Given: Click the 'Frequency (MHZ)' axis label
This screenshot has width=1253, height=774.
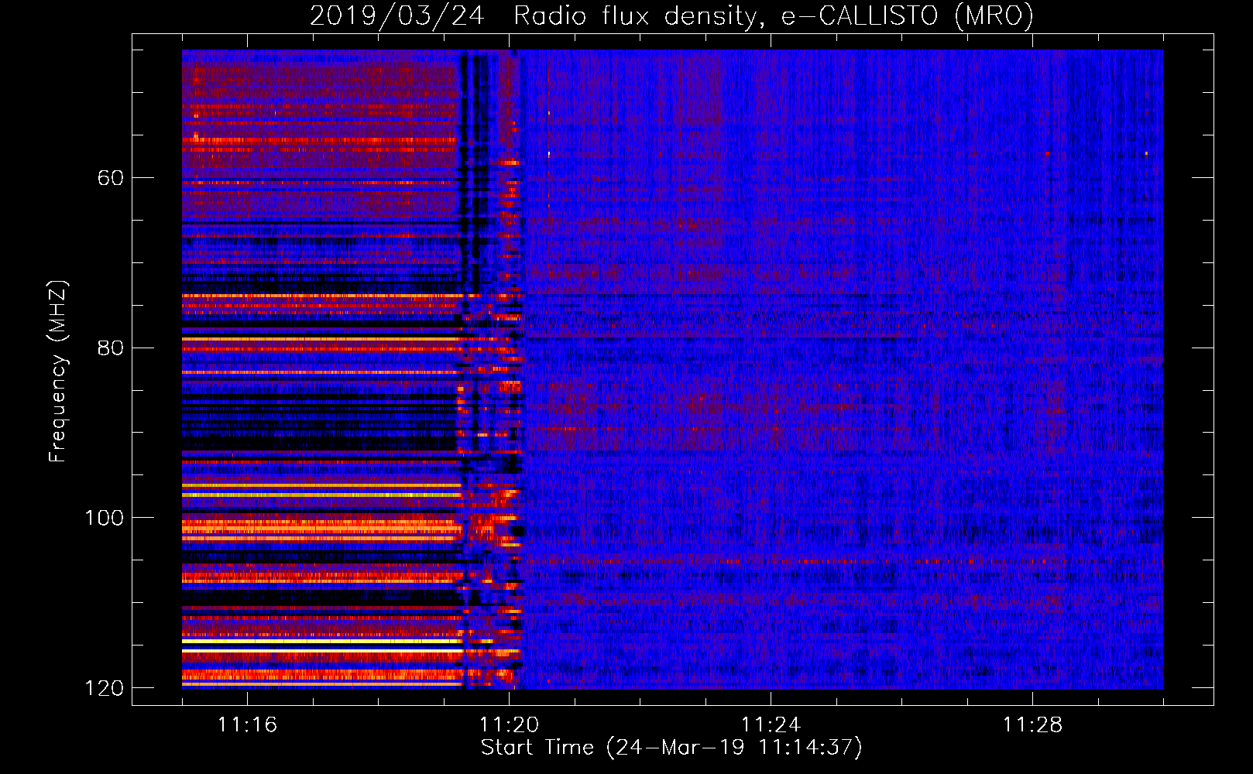Looking at the screenshot, I should click(58, 371).
